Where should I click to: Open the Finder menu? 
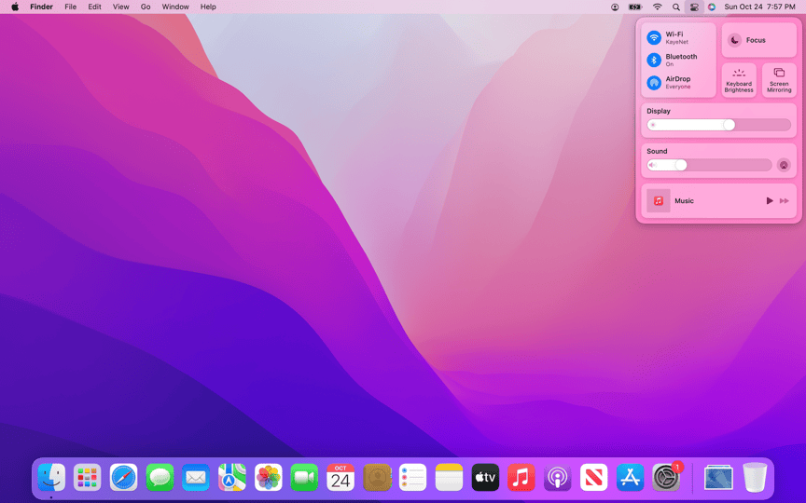[x=42, y=7]
